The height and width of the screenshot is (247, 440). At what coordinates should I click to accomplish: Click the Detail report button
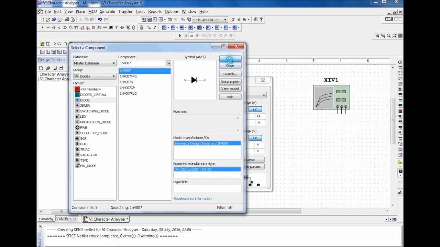[230, 82]
